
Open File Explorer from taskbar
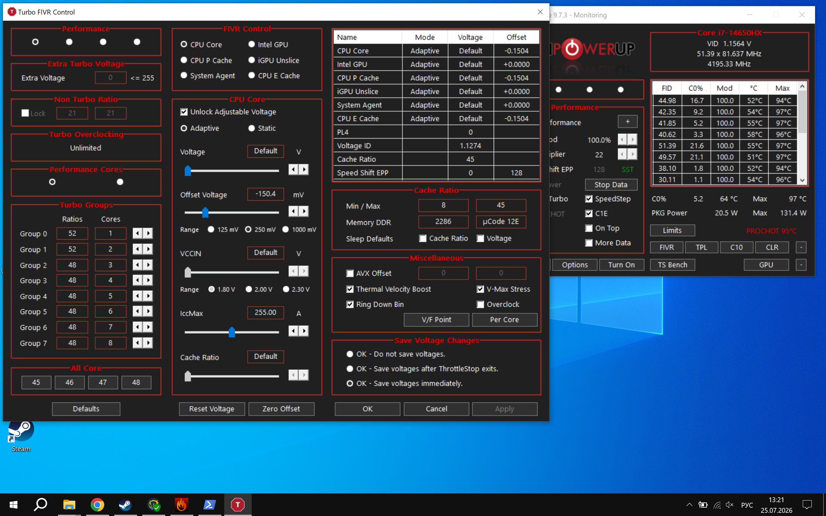pos(69,504)
